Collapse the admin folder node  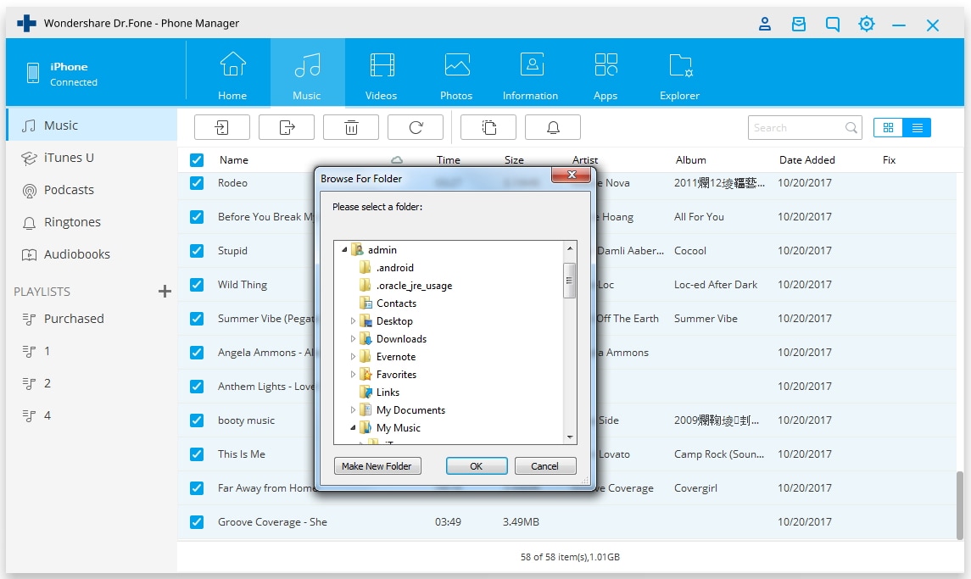click(x=344, y=250)
